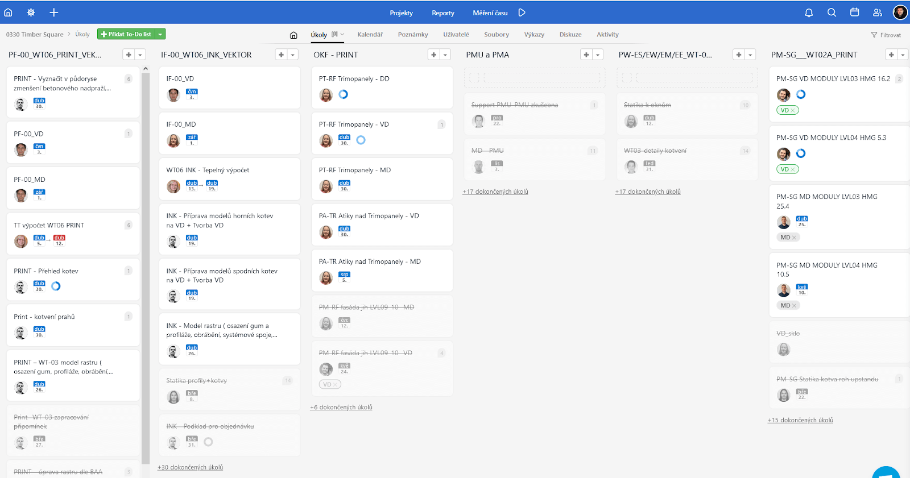Click the Filtrovat filter button
This screenshot has height=478, width=910.
point(886,35)
